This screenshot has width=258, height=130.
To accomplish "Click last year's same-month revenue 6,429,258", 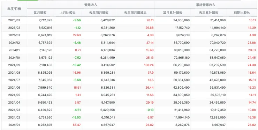I will pyautogui.click(x=108, y=110).
